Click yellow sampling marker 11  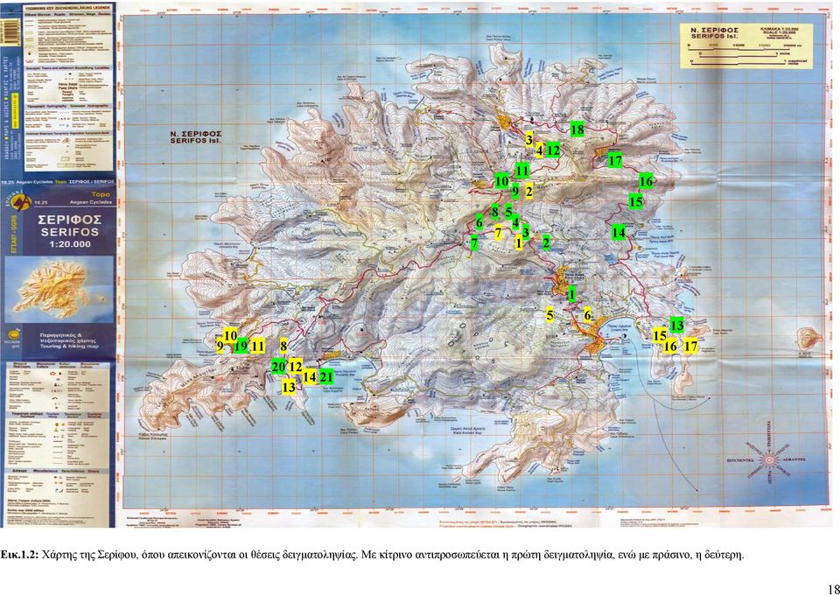(257, 347)
